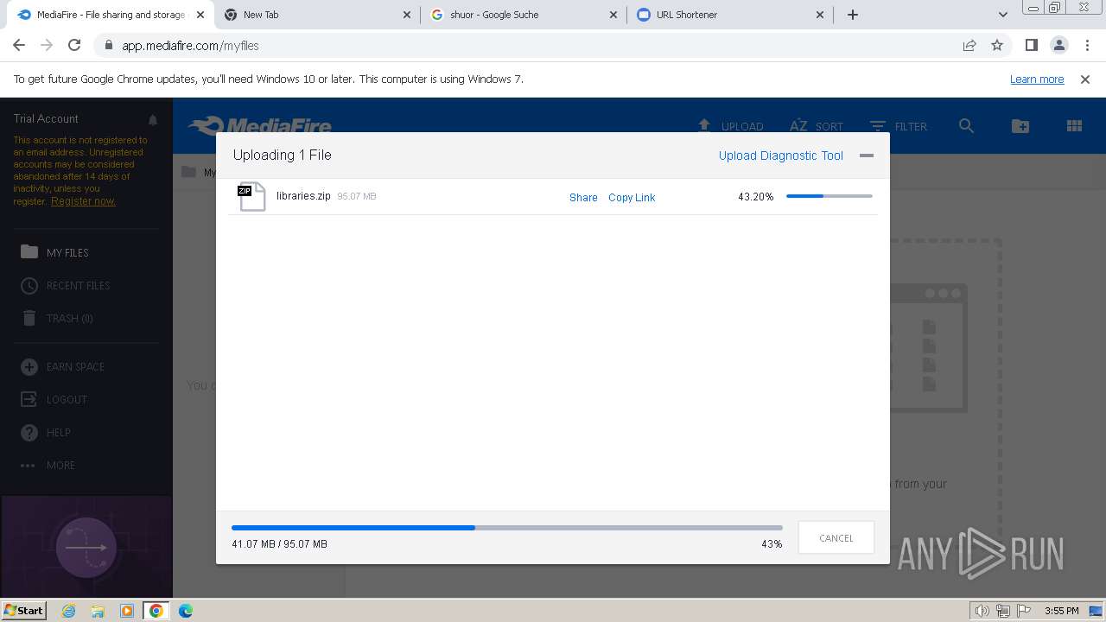Toggle the grid view icon
The width and height of the screenshot is (1106, 622).
1074,126
